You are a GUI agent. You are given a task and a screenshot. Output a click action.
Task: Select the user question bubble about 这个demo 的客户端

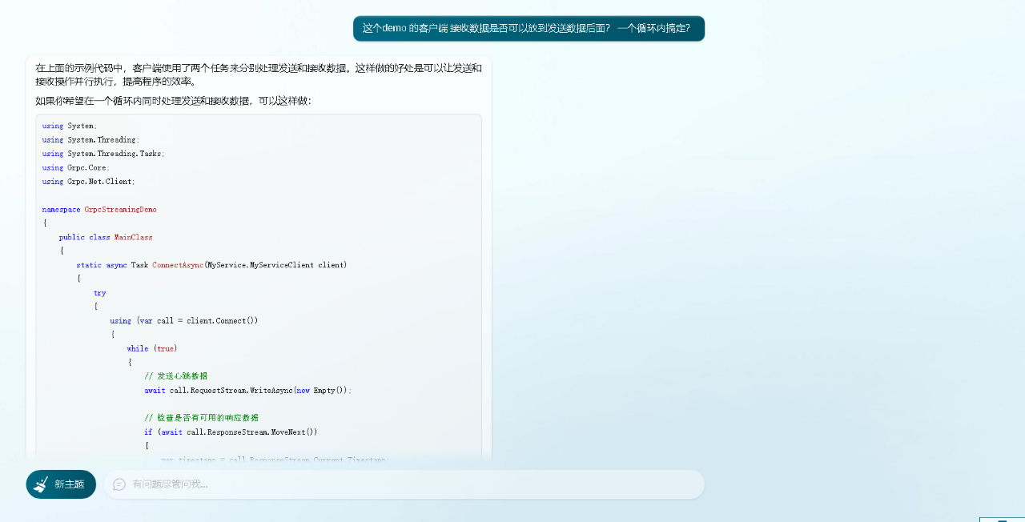tap(529, 28)
